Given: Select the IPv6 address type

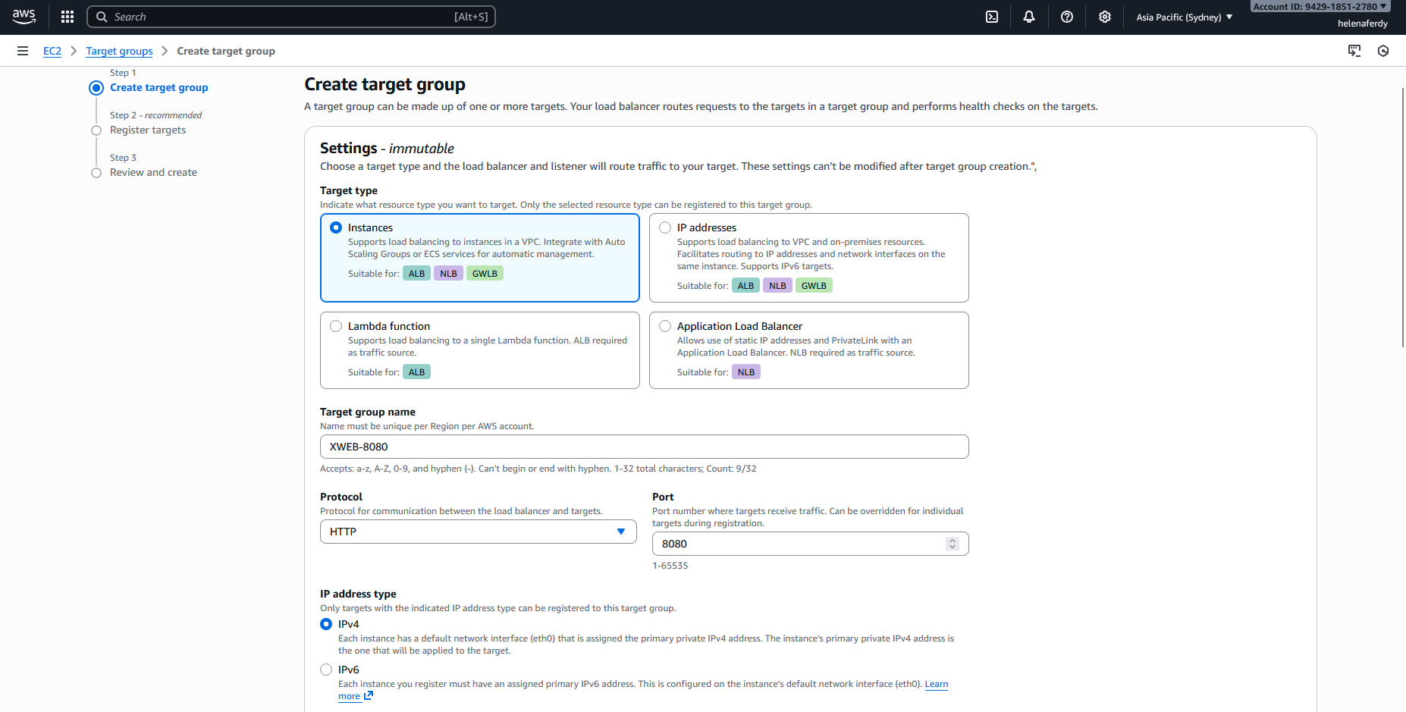Looking at the screenshot, I should (326, 670).
